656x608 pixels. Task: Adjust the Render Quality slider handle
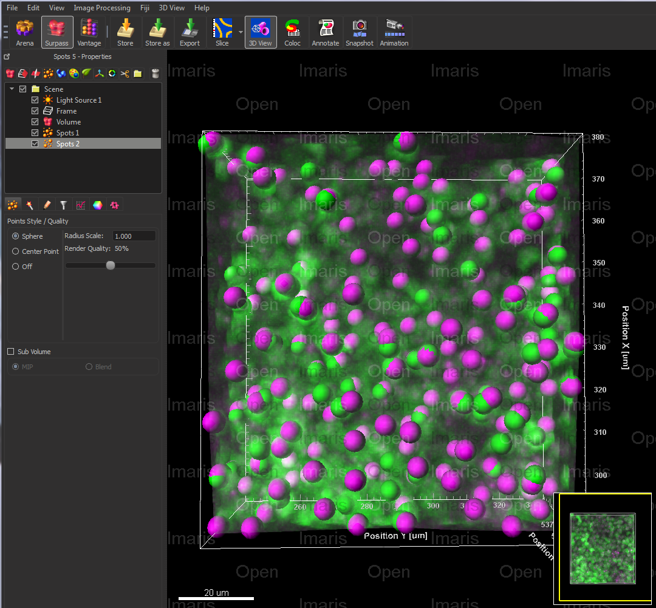[111, 265]
